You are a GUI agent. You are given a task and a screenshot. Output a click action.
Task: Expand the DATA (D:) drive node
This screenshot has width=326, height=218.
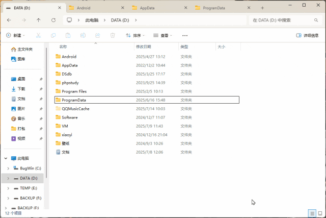pyautogui.click(x=8, y=178)
